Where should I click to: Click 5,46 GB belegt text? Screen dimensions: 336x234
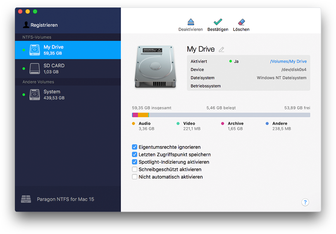pos(221,108)
